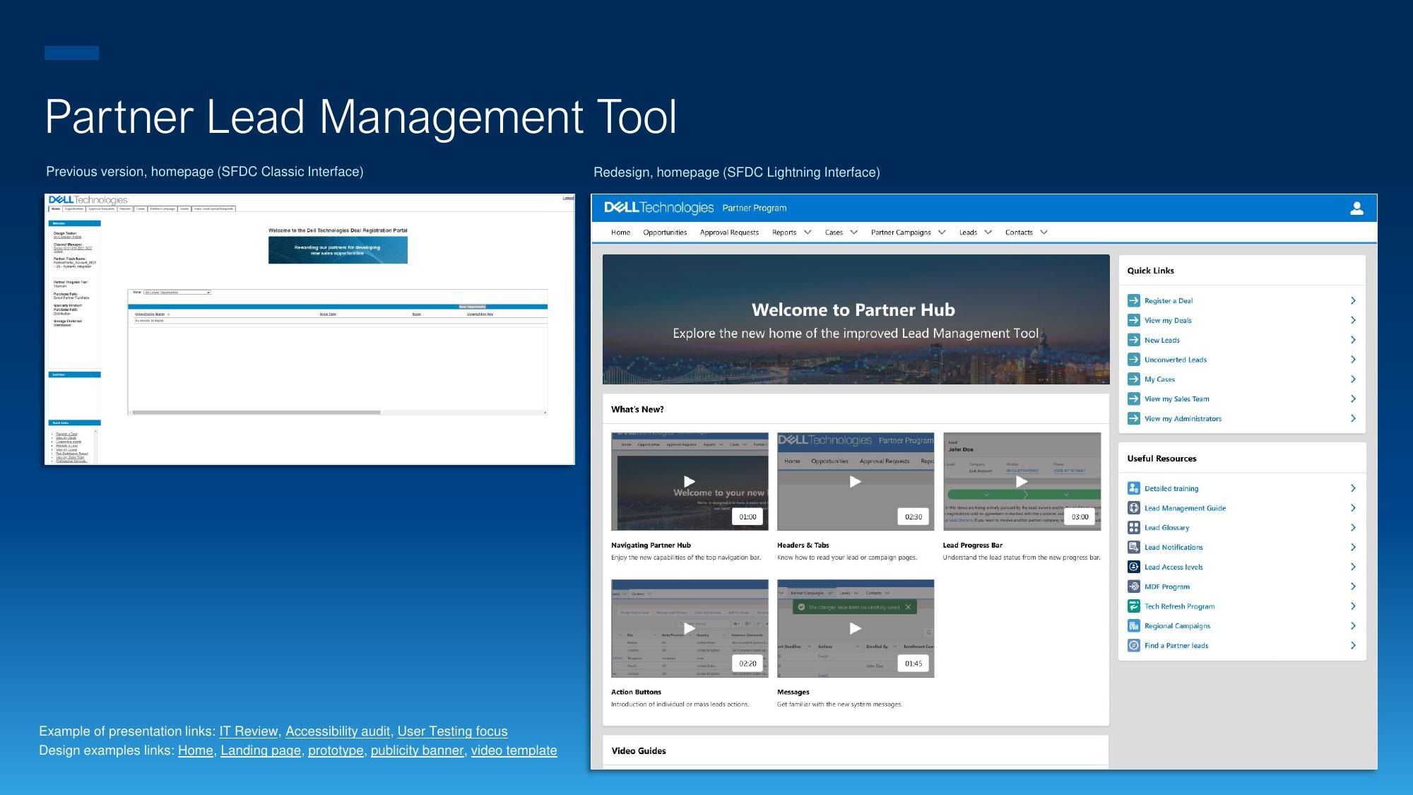
Task: Click the Regional Campaigns icon
Action: click(1134, 625)
